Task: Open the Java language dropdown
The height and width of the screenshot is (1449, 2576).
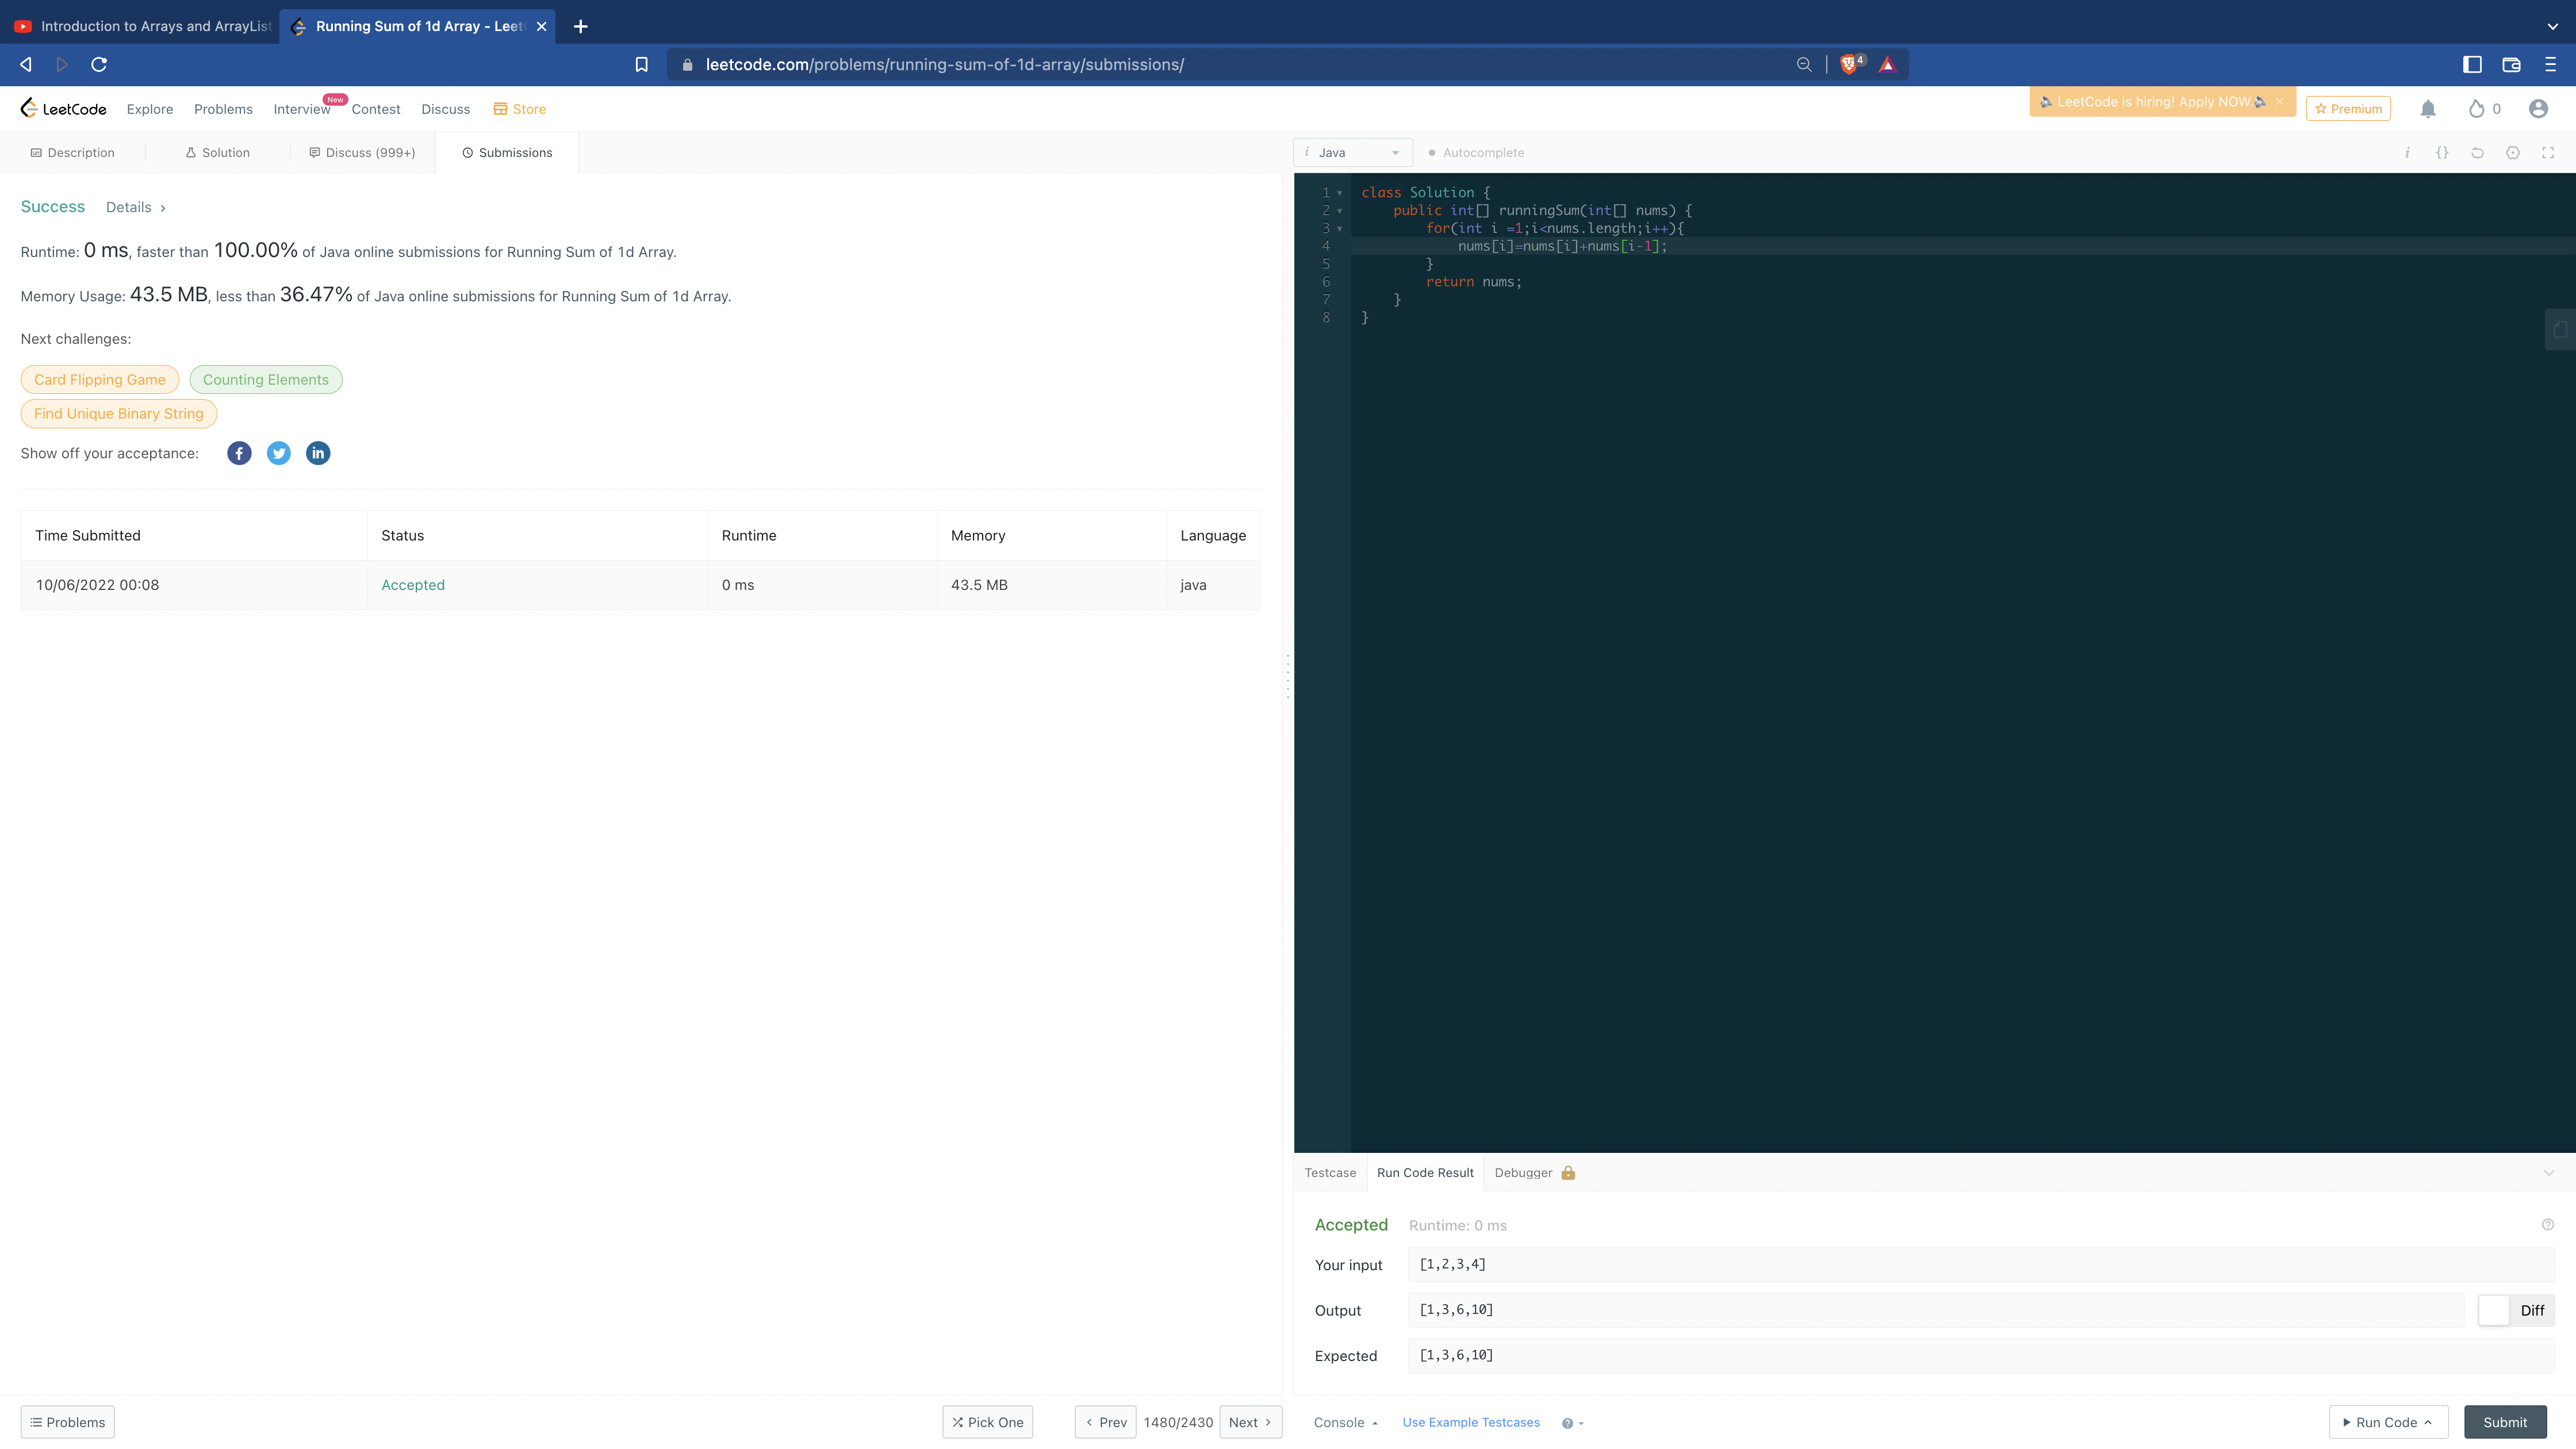Action: click(x=1353, y=153)
